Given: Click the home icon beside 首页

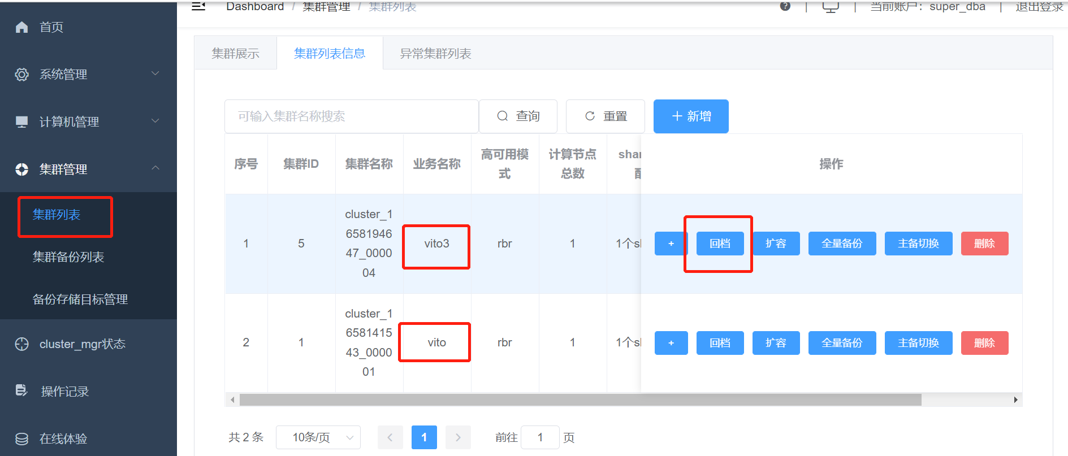Looking at the screenshot, I should (21, 27).
